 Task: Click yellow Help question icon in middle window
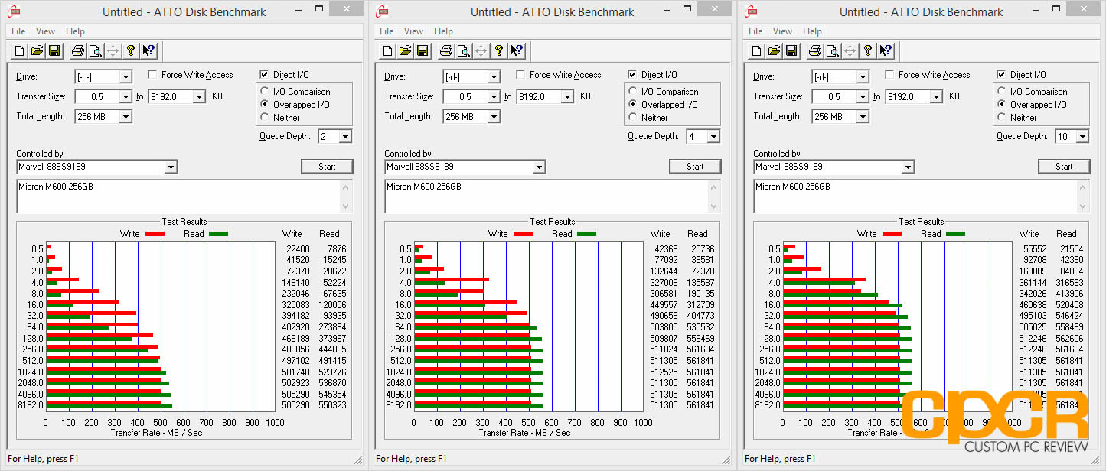coord(499,51)
